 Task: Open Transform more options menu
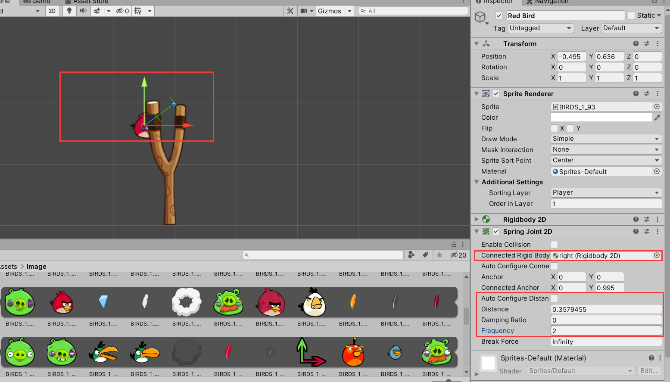[x=658, y=43]
